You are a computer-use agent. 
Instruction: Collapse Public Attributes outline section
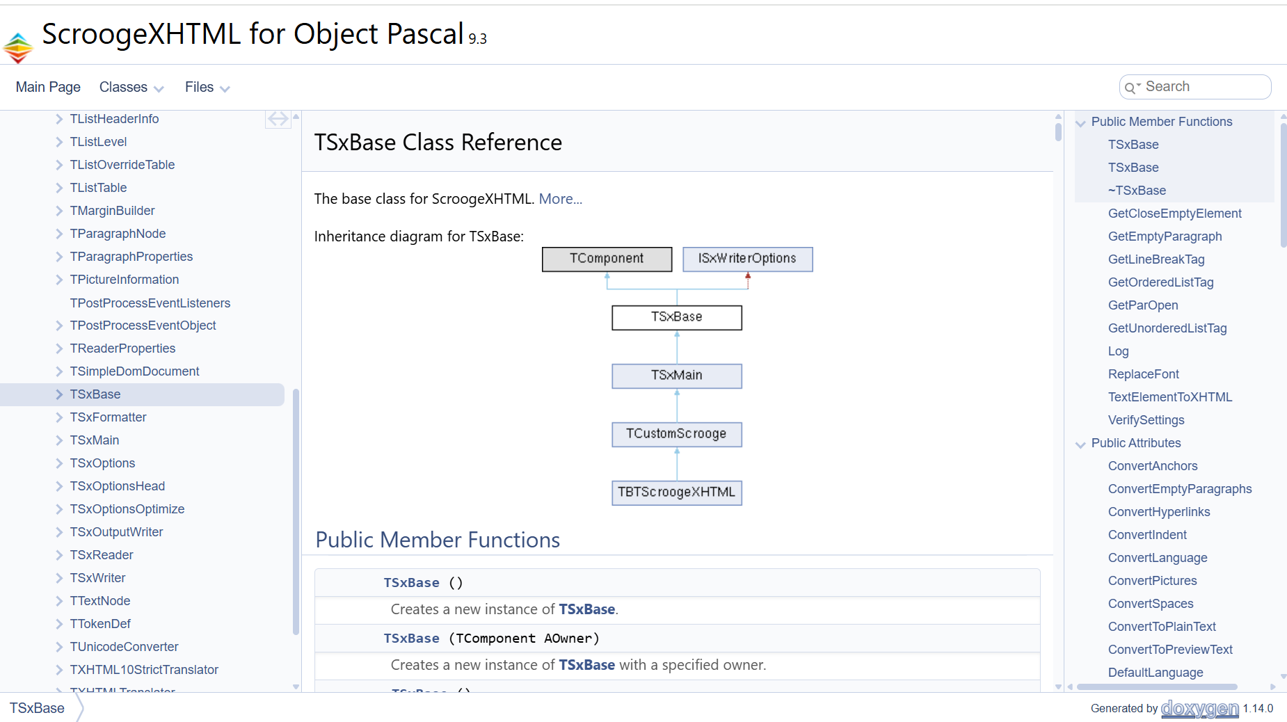pyautogui.click(x=1080, y=444)
